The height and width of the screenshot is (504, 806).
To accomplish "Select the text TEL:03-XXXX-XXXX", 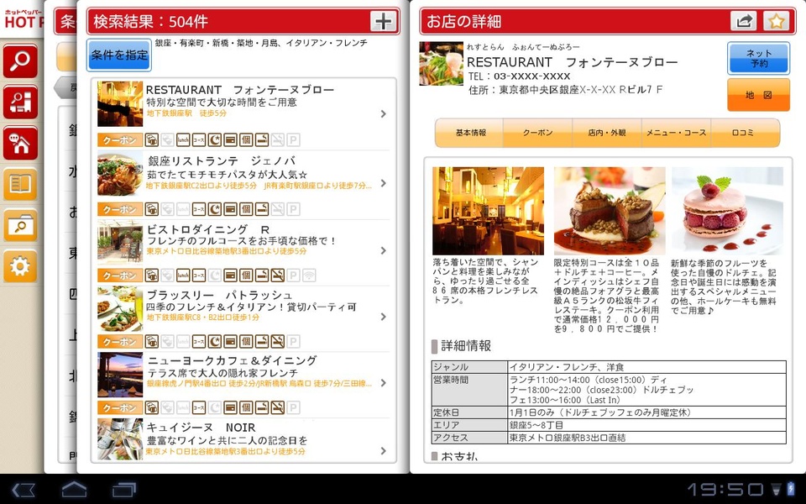I will coord(519,76).
